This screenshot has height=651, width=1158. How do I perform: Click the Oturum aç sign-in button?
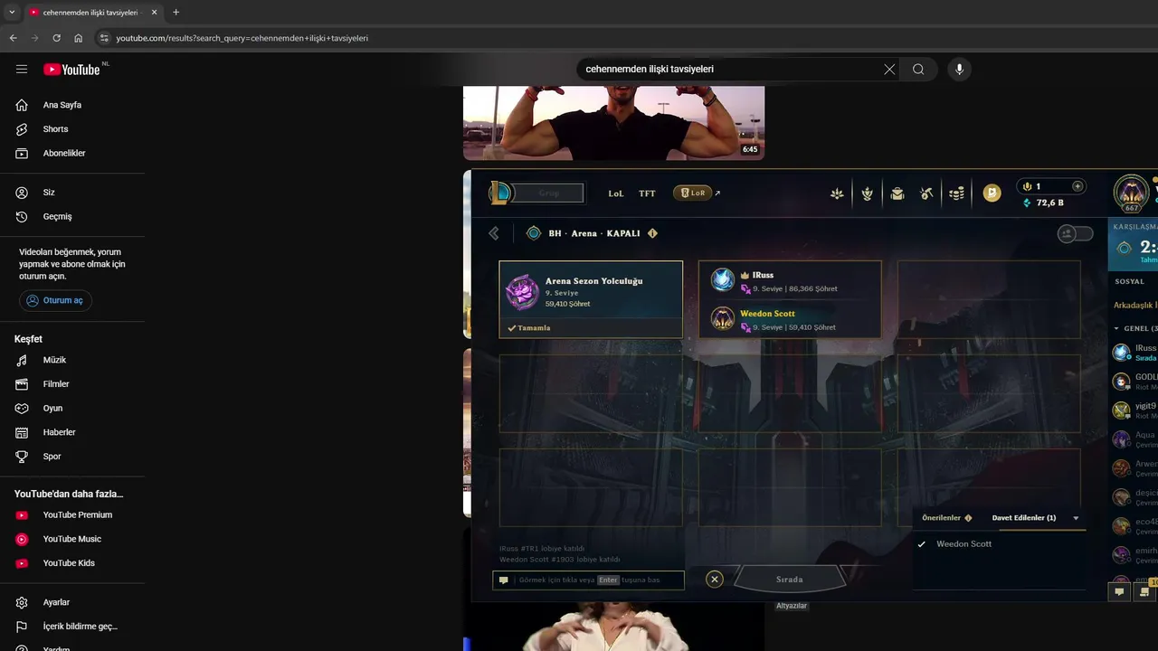coord(55,300)
